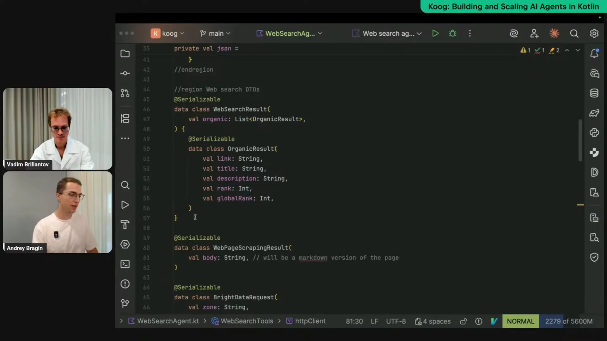
Task: Open the main branch dropdown
Action: click(x=215, y=33)
